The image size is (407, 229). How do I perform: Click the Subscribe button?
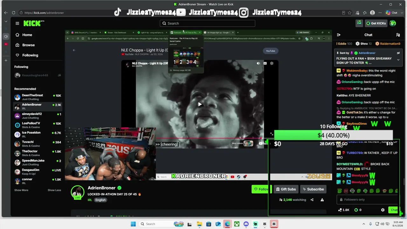tap(313, 189)
